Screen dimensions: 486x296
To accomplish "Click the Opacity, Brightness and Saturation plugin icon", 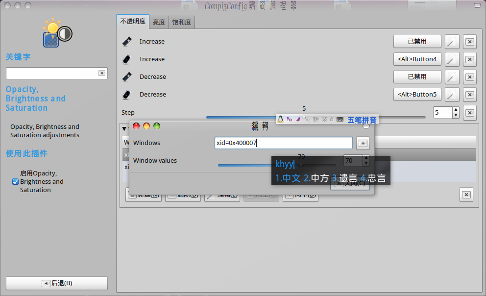I will click(x=57, y=33).
